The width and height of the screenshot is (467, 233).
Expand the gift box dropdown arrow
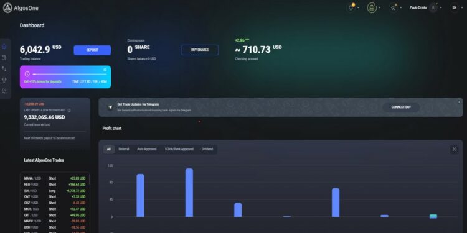(379, 7)
